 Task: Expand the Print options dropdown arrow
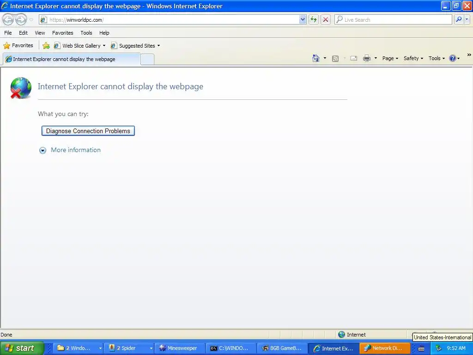pos(376,58)
